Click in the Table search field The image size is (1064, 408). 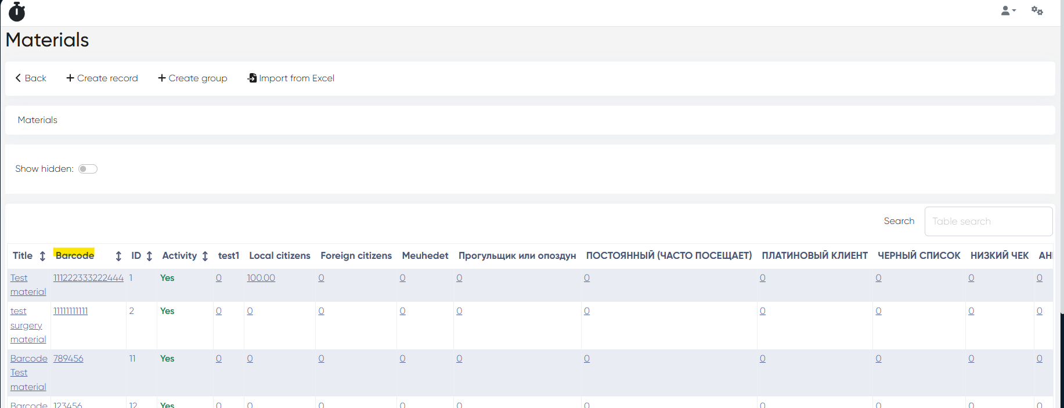(x=988, y=222)
